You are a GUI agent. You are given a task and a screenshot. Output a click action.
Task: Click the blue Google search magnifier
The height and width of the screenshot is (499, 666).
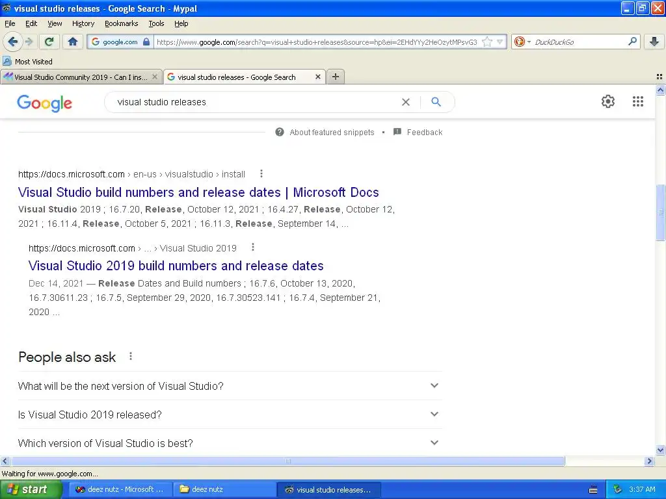pyautogui.click(x=436, y=102)
